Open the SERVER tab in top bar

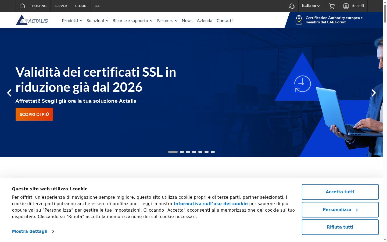61,6
